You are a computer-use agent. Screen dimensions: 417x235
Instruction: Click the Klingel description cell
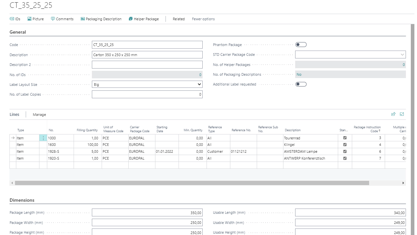[310, 145]
